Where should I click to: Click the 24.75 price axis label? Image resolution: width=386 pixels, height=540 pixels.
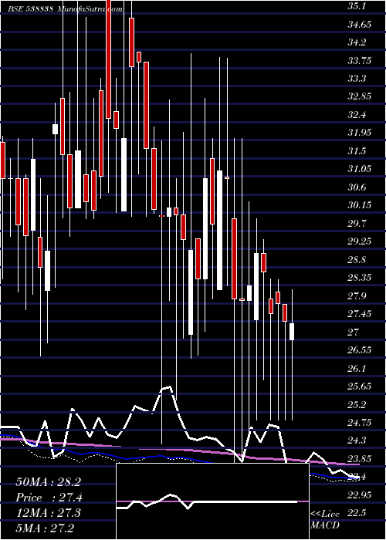coord(361,422)
